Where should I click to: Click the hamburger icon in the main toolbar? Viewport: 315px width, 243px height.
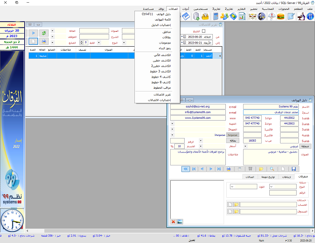click(x=281, y=17)
